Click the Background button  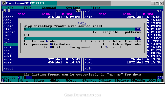80,47
